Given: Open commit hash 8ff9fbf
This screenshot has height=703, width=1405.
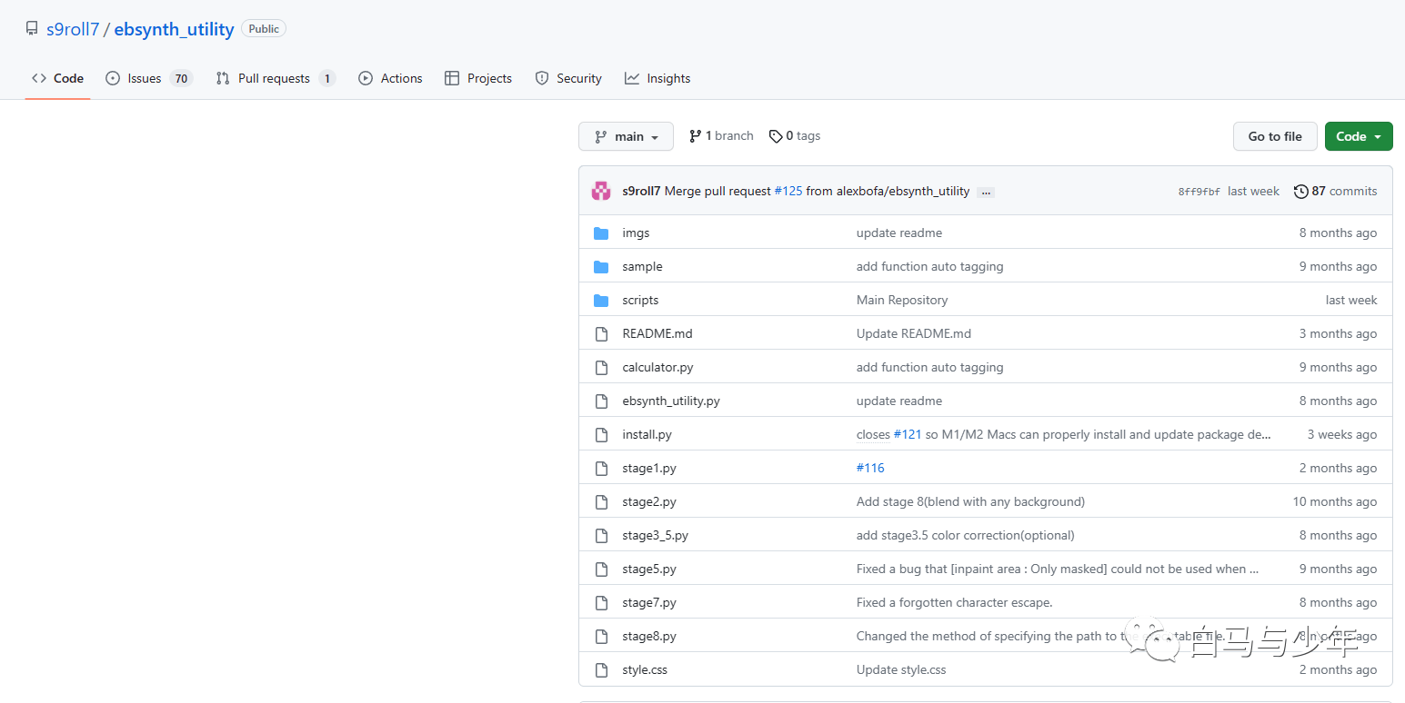Looking at the screenshot, I should [1199, 192].
